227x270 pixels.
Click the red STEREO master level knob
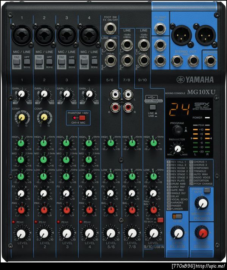click(x=202, y=233)
